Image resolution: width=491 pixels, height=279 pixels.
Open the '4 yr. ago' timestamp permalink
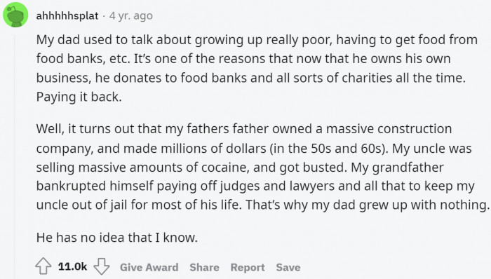click(131, 15)
